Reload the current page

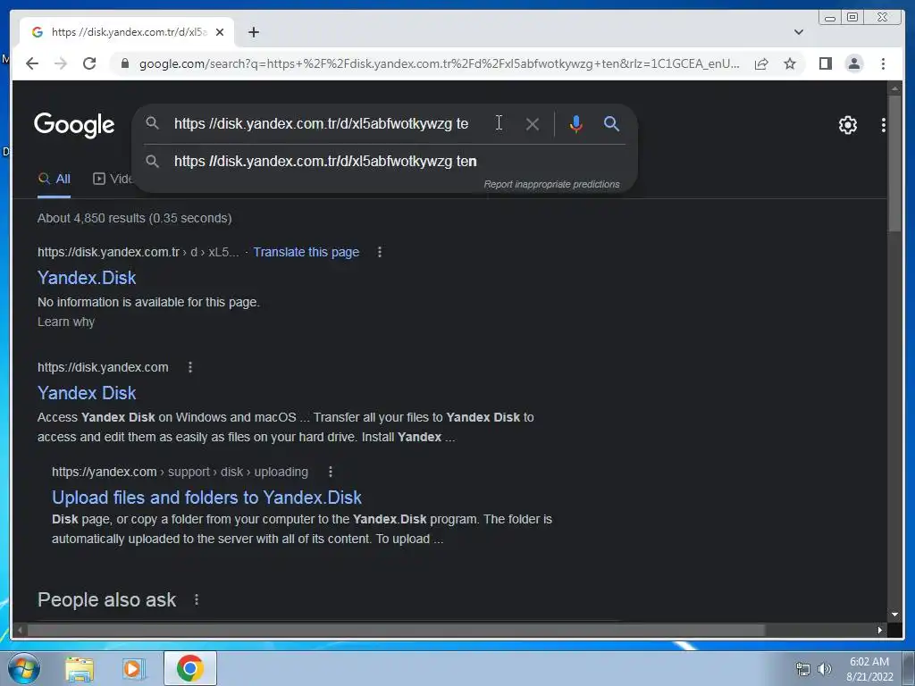click(89, 63)
